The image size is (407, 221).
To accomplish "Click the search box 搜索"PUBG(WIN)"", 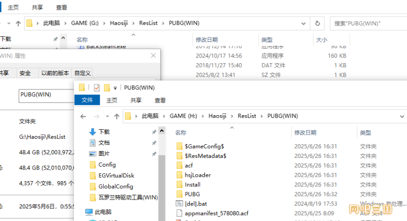I will [369, 24].
